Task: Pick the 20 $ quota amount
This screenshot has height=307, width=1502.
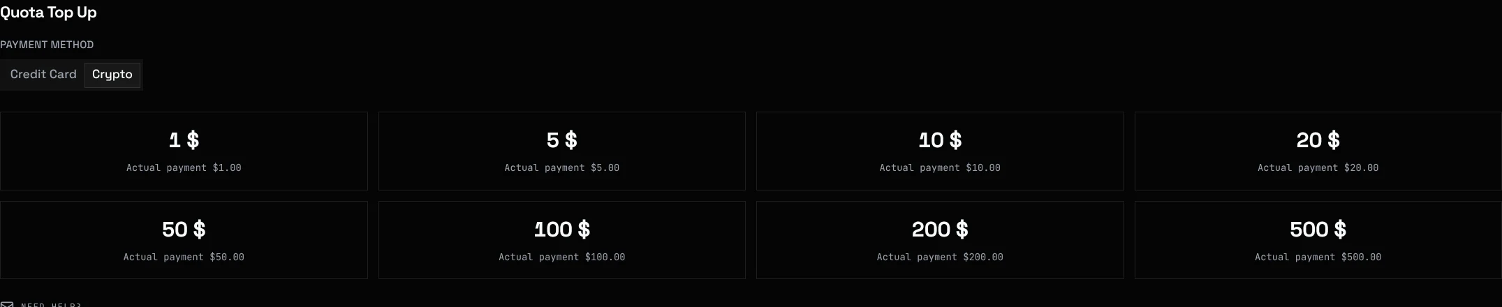Action: click(1318, 151)
